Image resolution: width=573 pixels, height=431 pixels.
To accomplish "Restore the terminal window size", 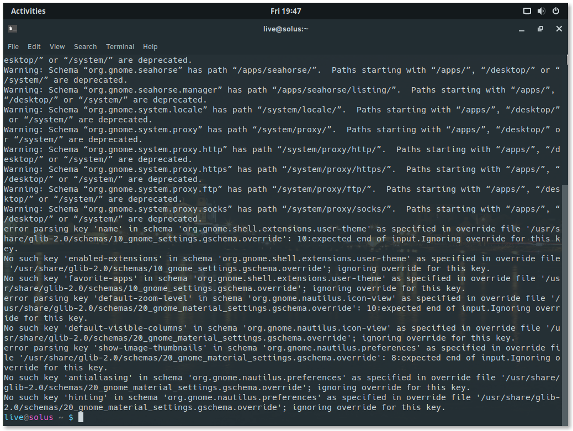I will pos(540,29).
